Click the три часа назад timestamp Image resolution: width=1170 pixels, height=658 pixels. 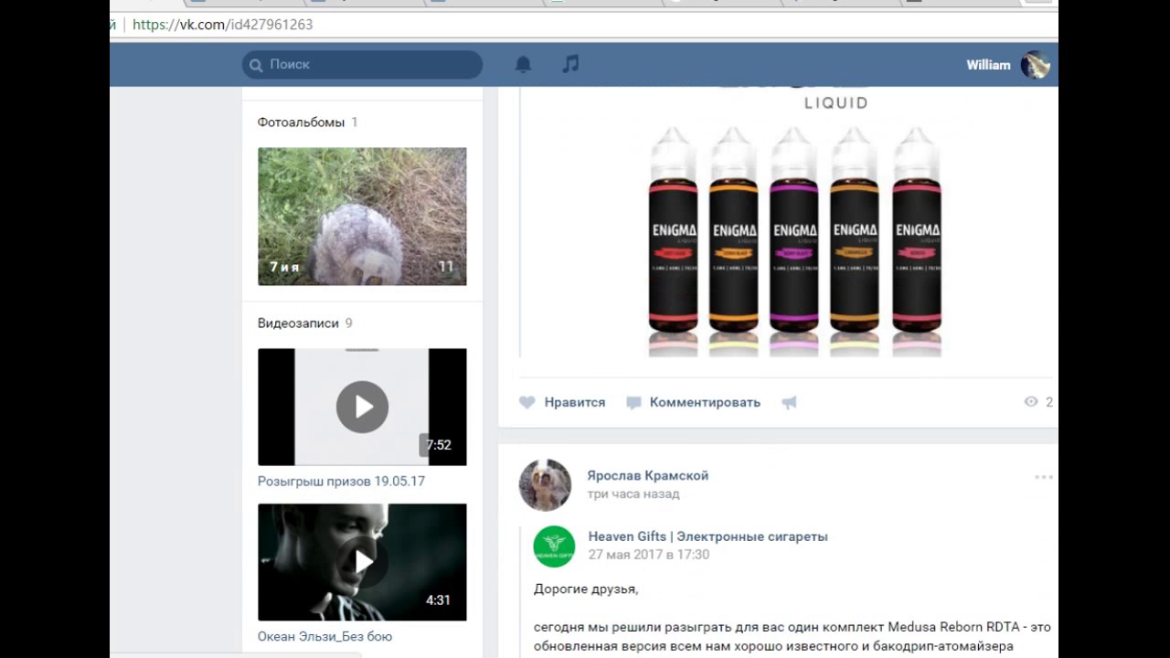(x=633, y=494)
